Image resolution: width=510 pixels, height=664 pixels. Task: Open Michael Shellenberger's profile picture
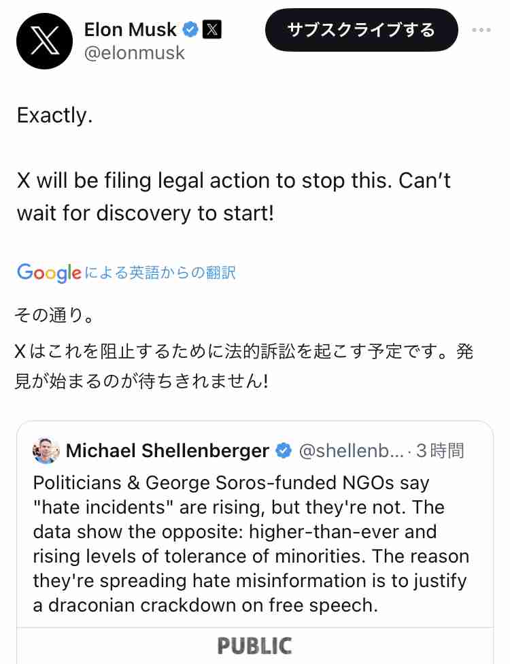(x=46, y=450)
